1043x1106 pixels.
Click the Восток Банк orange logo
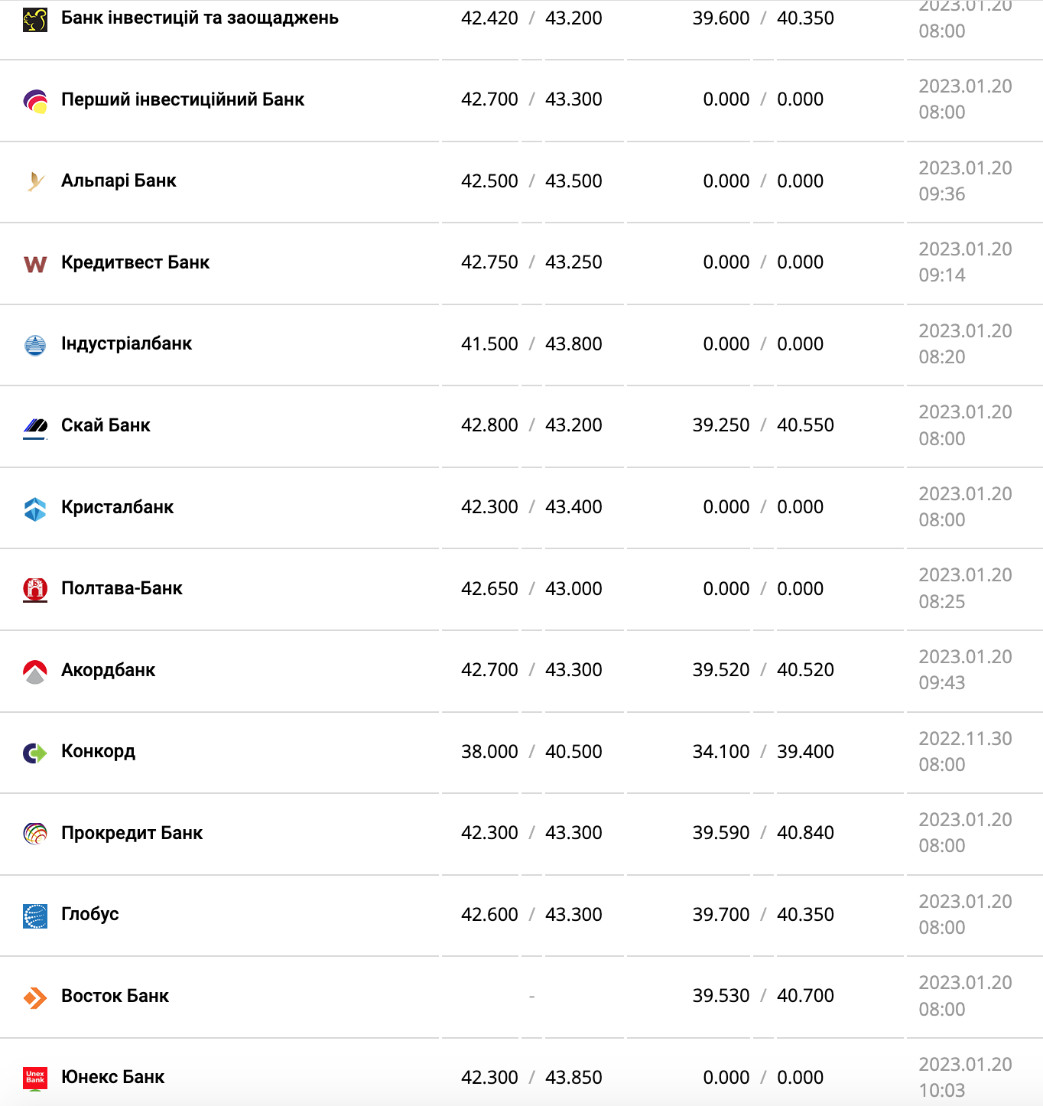point(35,997)
